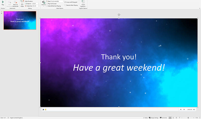Open Display Settings from status bar
201x119 pixels.
coord(154,118)
